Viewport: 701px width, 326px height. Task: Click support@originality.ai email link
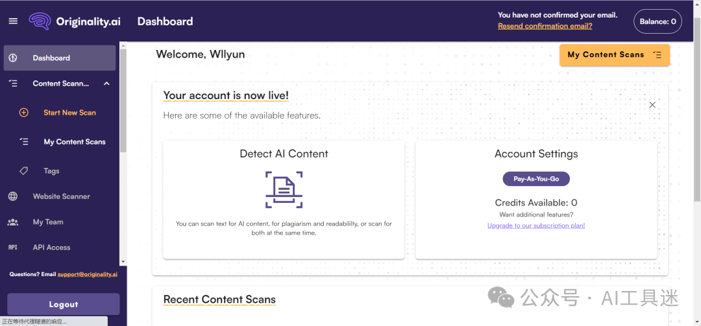coord(88,274)
